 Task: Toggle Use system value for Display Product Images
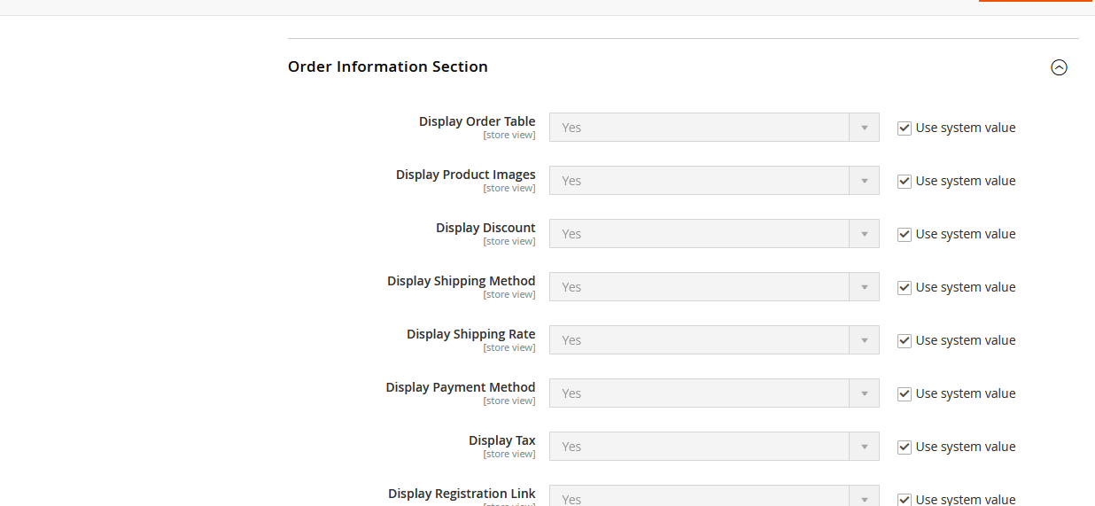pyautogui.click(x=905, y=181)
